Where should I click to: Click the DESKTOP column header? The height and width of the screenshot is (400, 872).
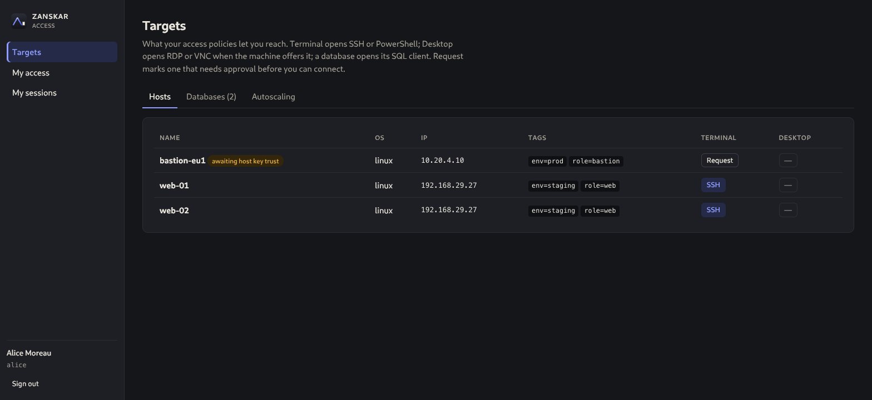[795, 138]
